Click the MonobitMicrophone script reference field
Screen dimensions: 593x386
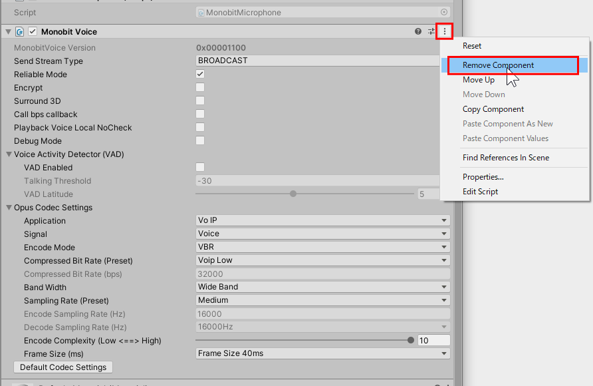click(323, 12)
